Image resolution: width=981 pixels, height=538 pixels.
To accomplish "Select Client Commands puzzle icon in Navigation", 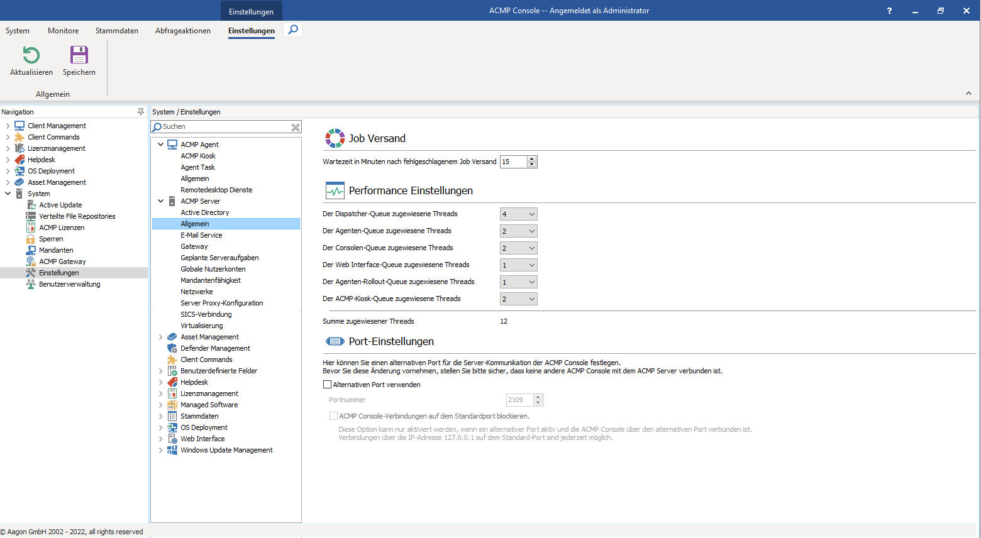I will point(19,137).
